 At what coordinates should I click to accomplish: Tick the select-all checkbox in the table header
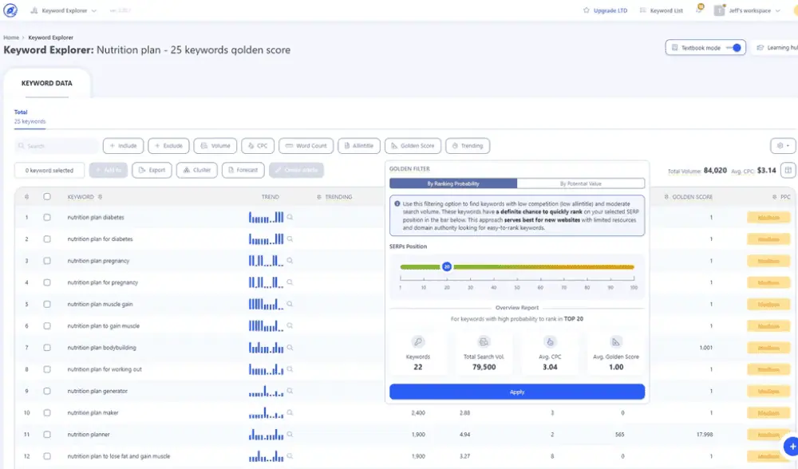click(47, 196)
